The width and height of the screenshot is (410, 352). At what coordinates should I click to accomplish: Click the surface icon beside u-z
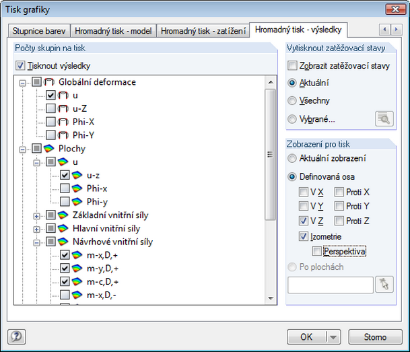click(77, 175)
